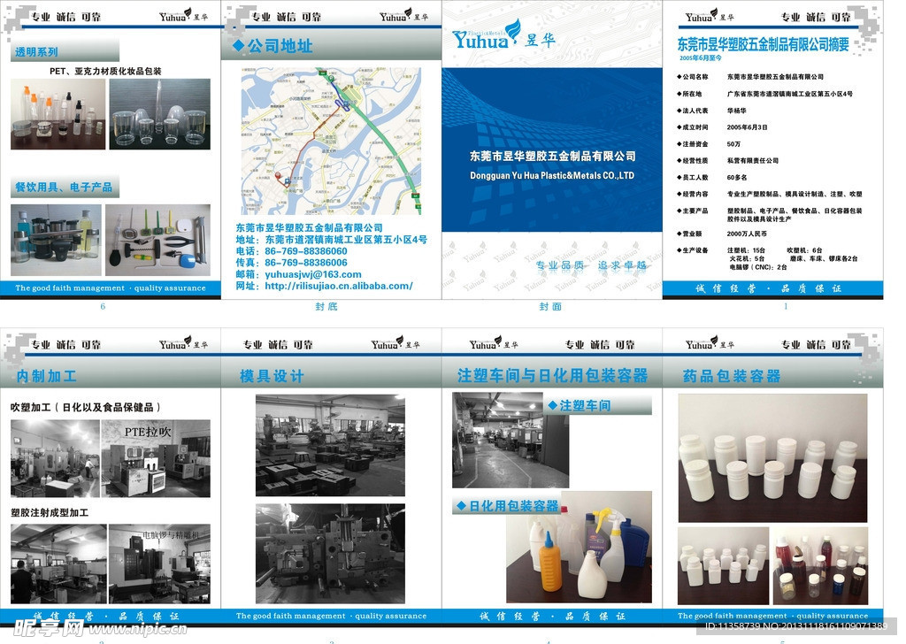Click the red location pin on the map
906x644 pixels.
[x=278, y=176]
